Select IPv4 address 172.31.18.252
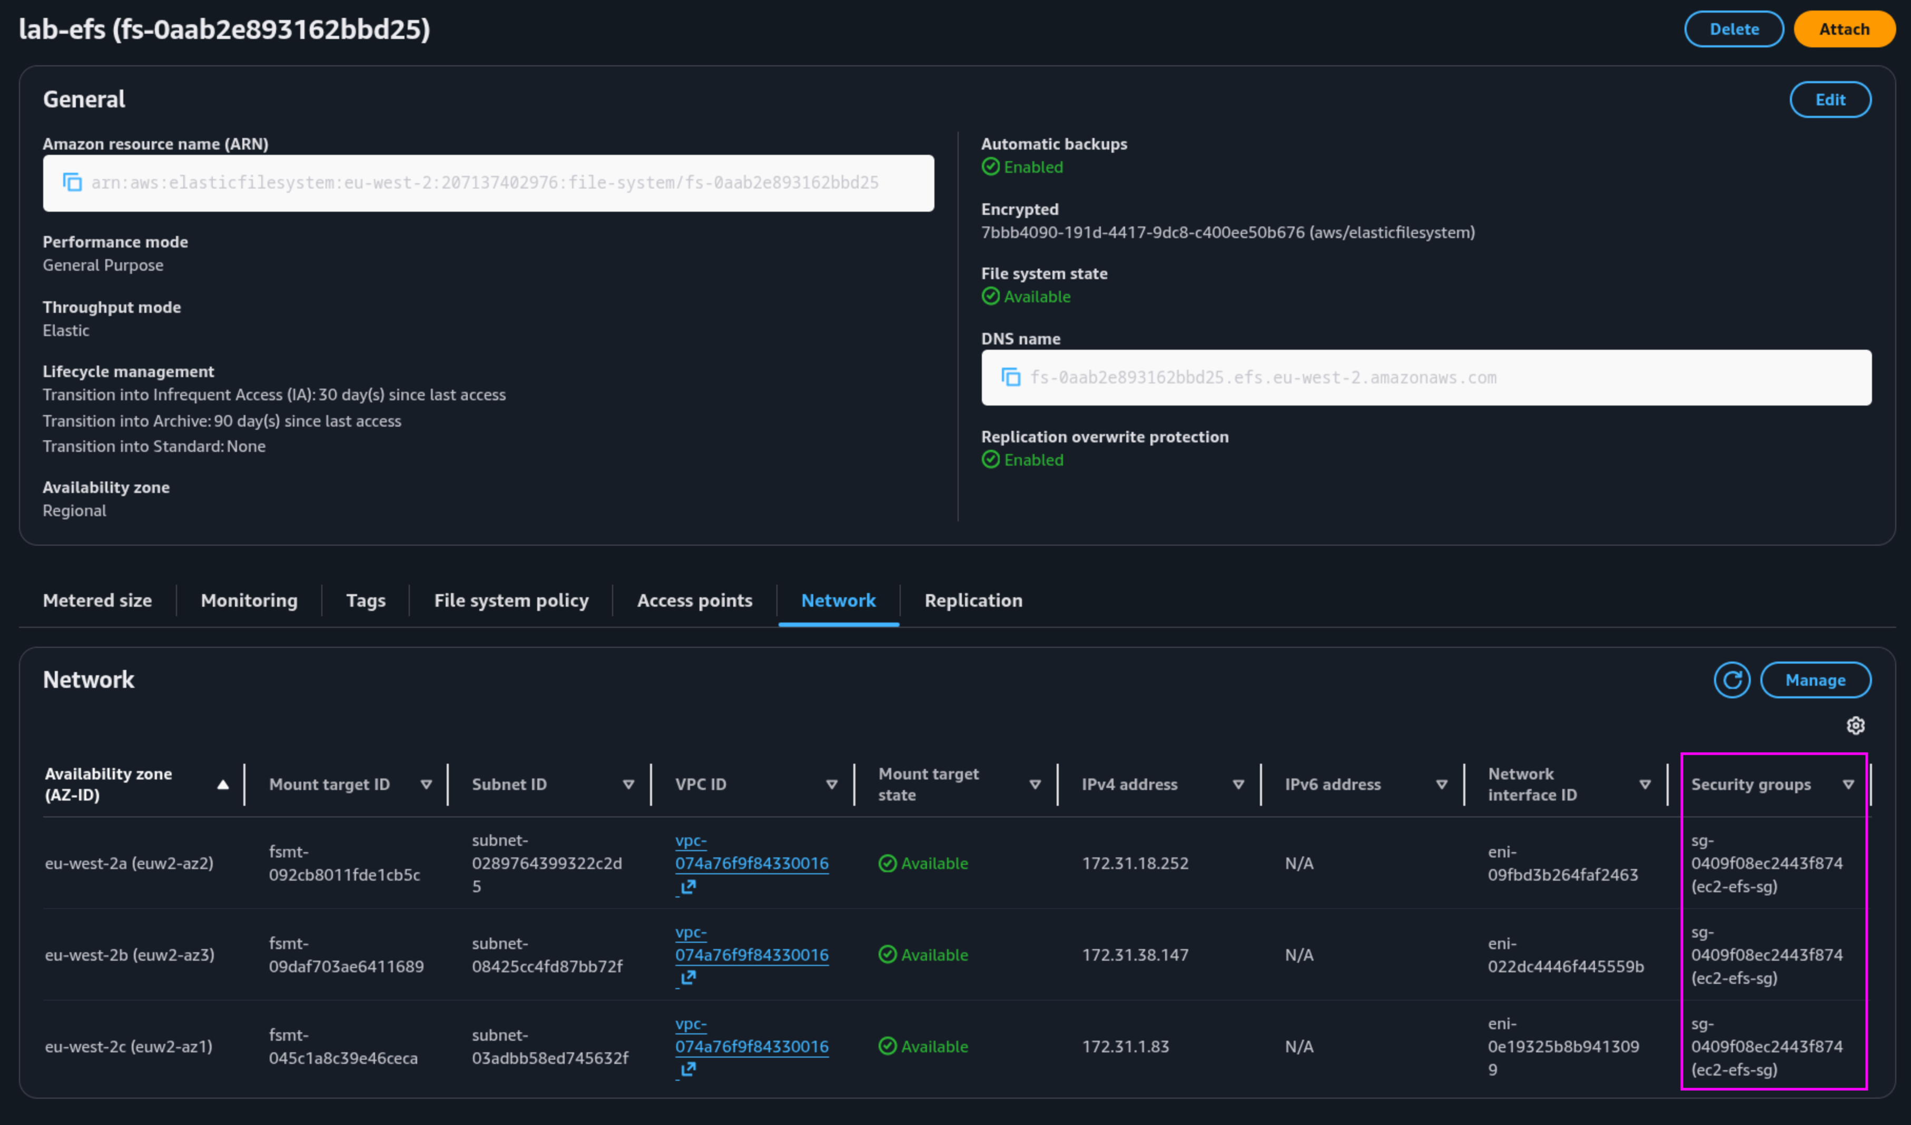 (1135, 863)
